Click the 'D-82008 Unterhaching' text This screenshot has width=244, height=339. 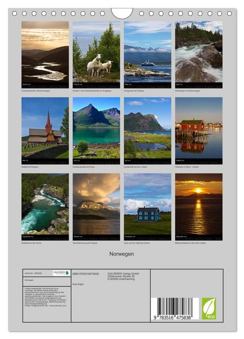coord(121,279)
